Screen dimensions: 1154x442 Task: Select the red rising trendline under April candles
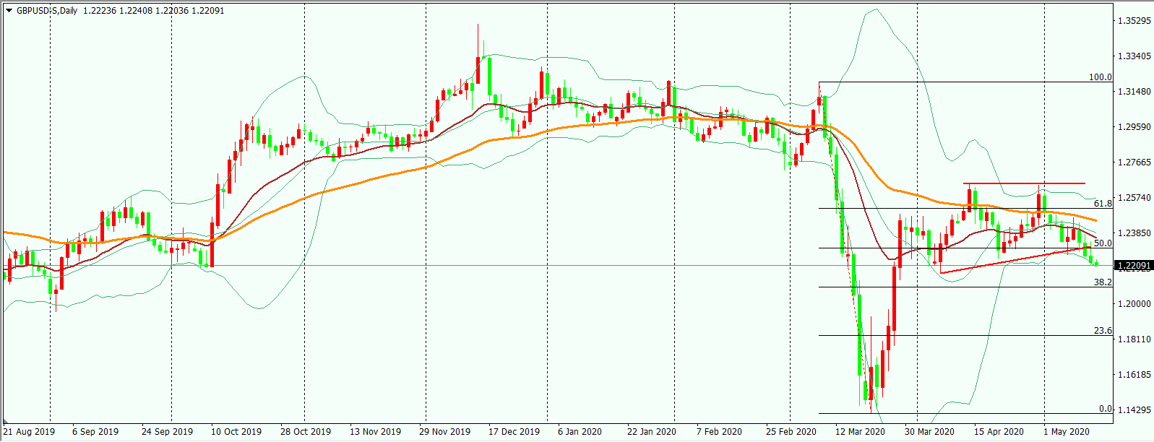click(1015, 260)
